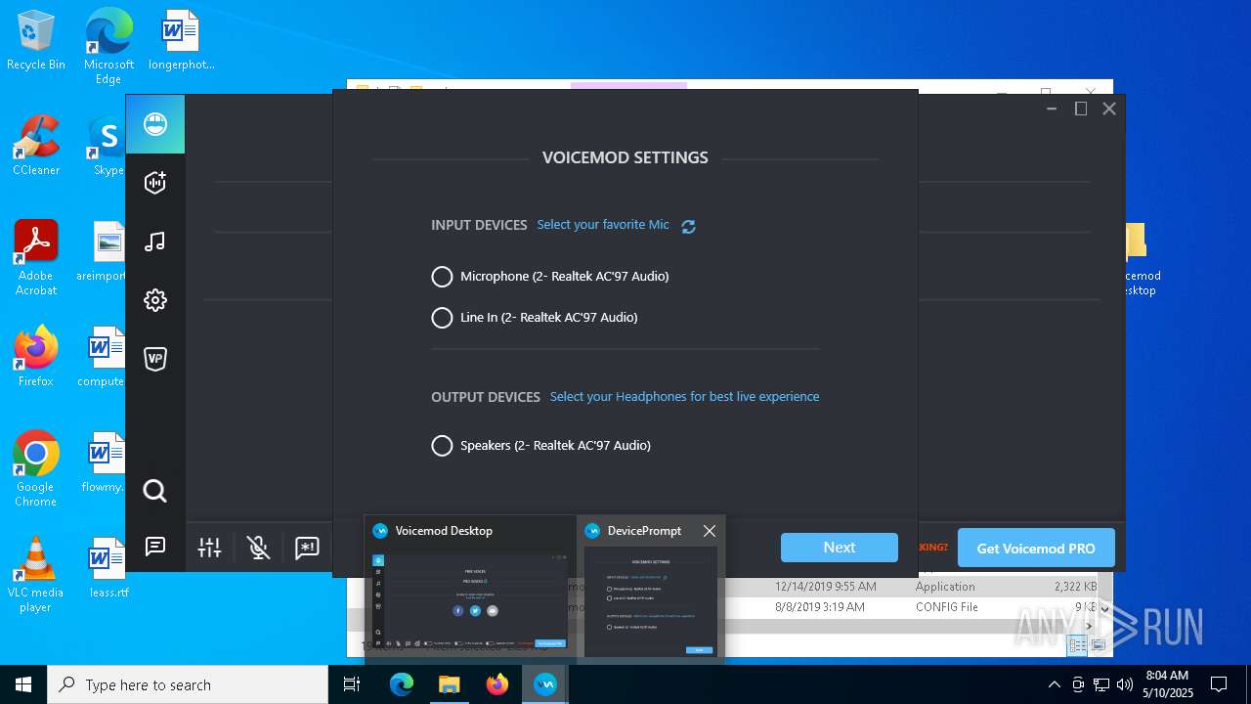Click Windows Start button

23,684
